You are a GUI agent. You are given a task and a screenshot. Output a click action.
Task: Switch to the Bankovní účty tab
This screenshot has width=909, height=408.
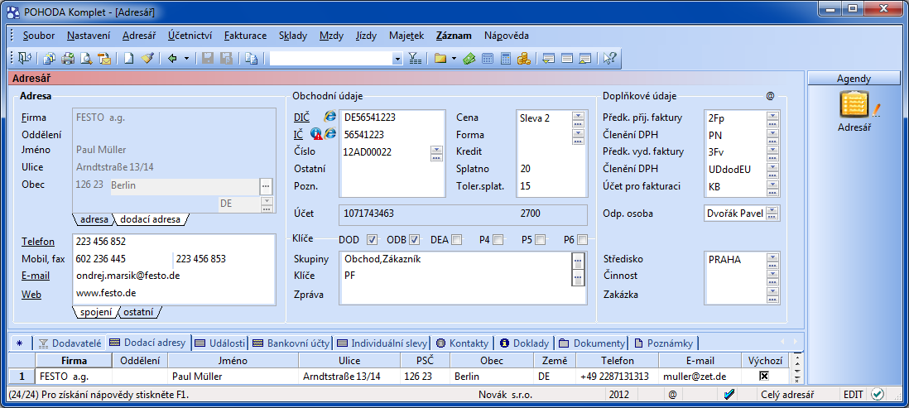pyautogui.click(x=291, y=343)
